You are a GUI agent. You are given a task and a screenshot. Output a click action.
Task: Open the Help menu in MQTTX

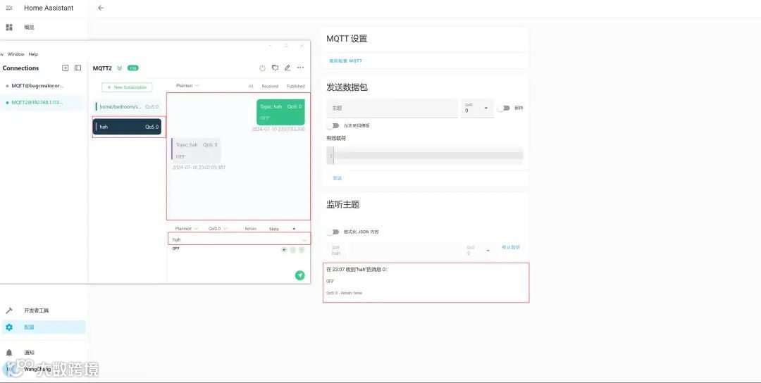[x=33, y=54]
